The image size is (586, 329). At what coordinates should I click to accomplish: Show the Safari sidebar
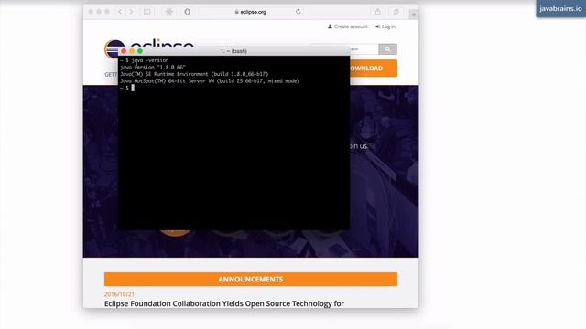147,12
